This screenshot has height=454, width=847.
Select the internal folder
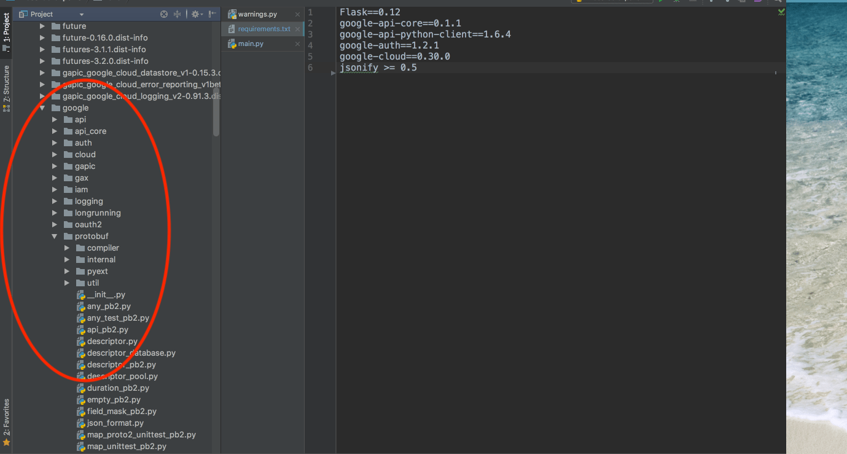pos(101,260)
